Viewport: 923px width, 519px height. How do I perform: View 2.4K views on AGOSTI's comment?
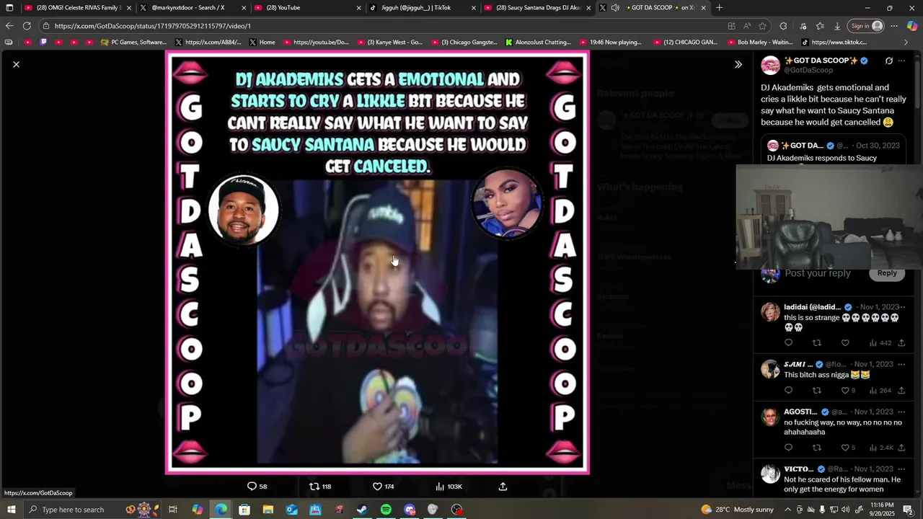pos(881,448)
